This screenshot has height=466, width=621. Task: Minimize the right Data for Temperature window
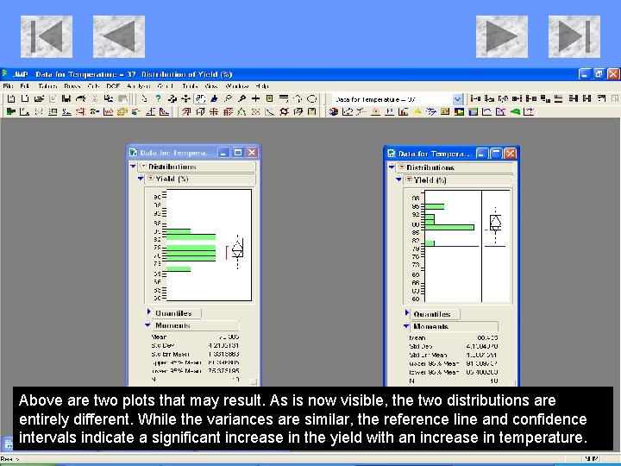(x=482, y=154)
